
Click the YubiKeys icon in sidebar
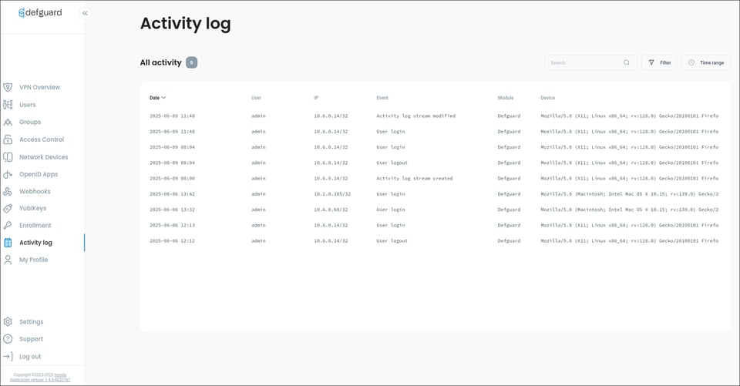[8, 208]
